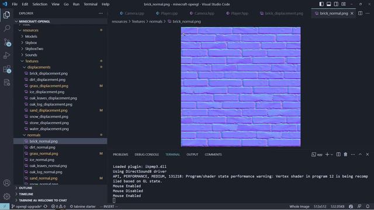Click the remote window status bar icon

pos(5,206)
